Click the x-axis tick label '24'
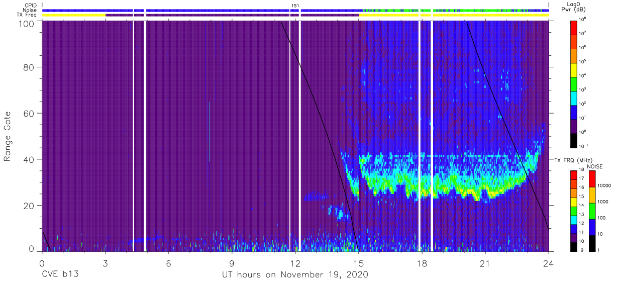 tap(548, 263)
